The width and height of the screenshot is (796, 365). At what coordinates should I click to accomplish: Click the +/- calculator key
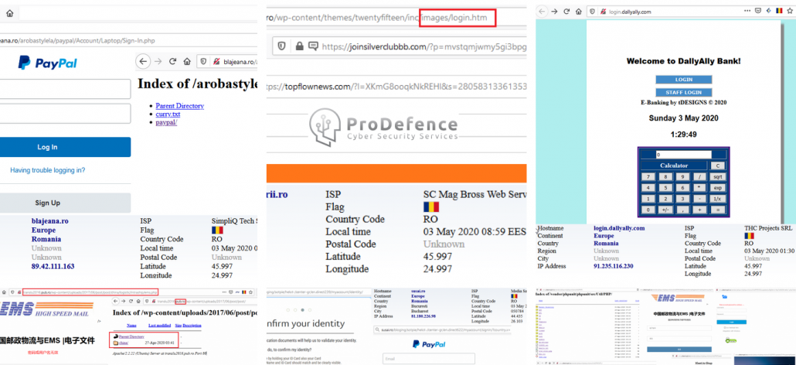coord(665,210)
